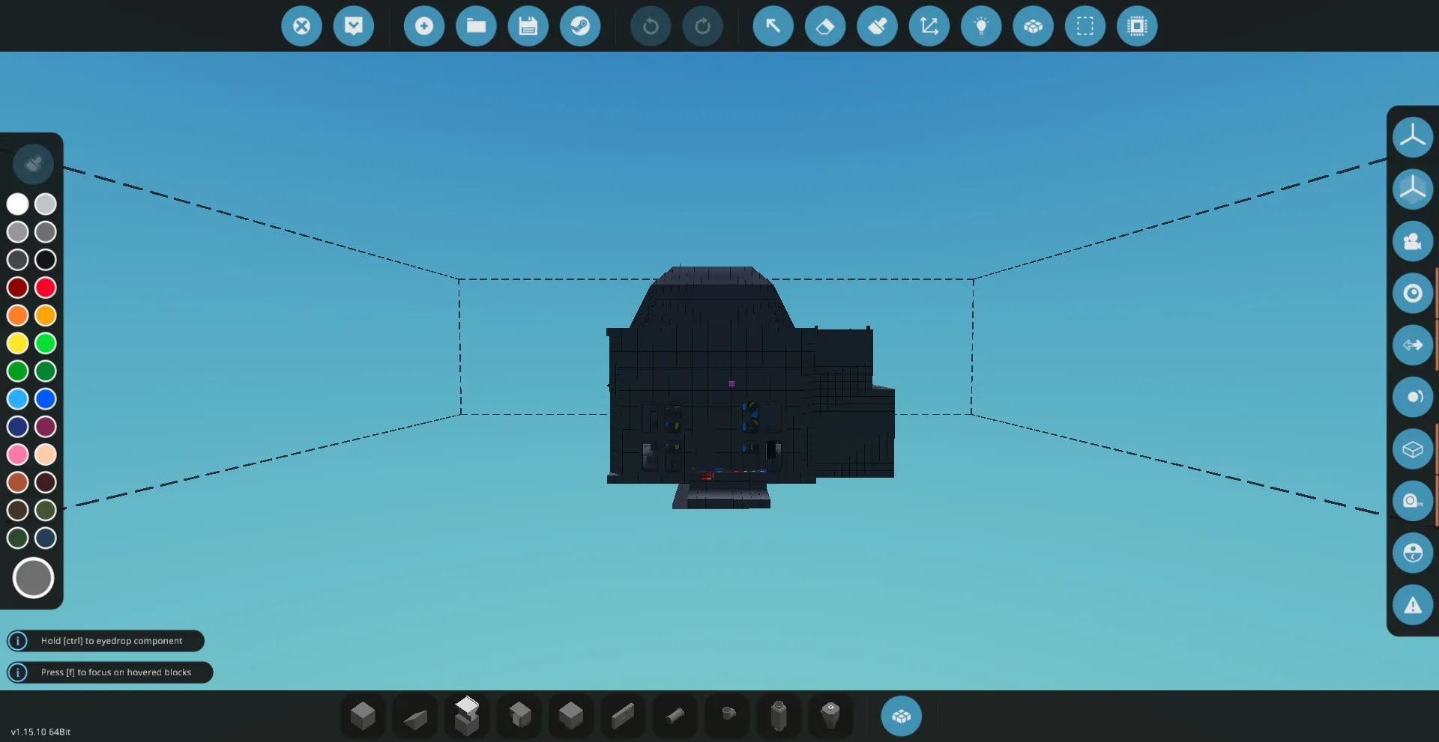
Task: Select the paintbrush tool in top toolbar
Action: coord(877,26)
